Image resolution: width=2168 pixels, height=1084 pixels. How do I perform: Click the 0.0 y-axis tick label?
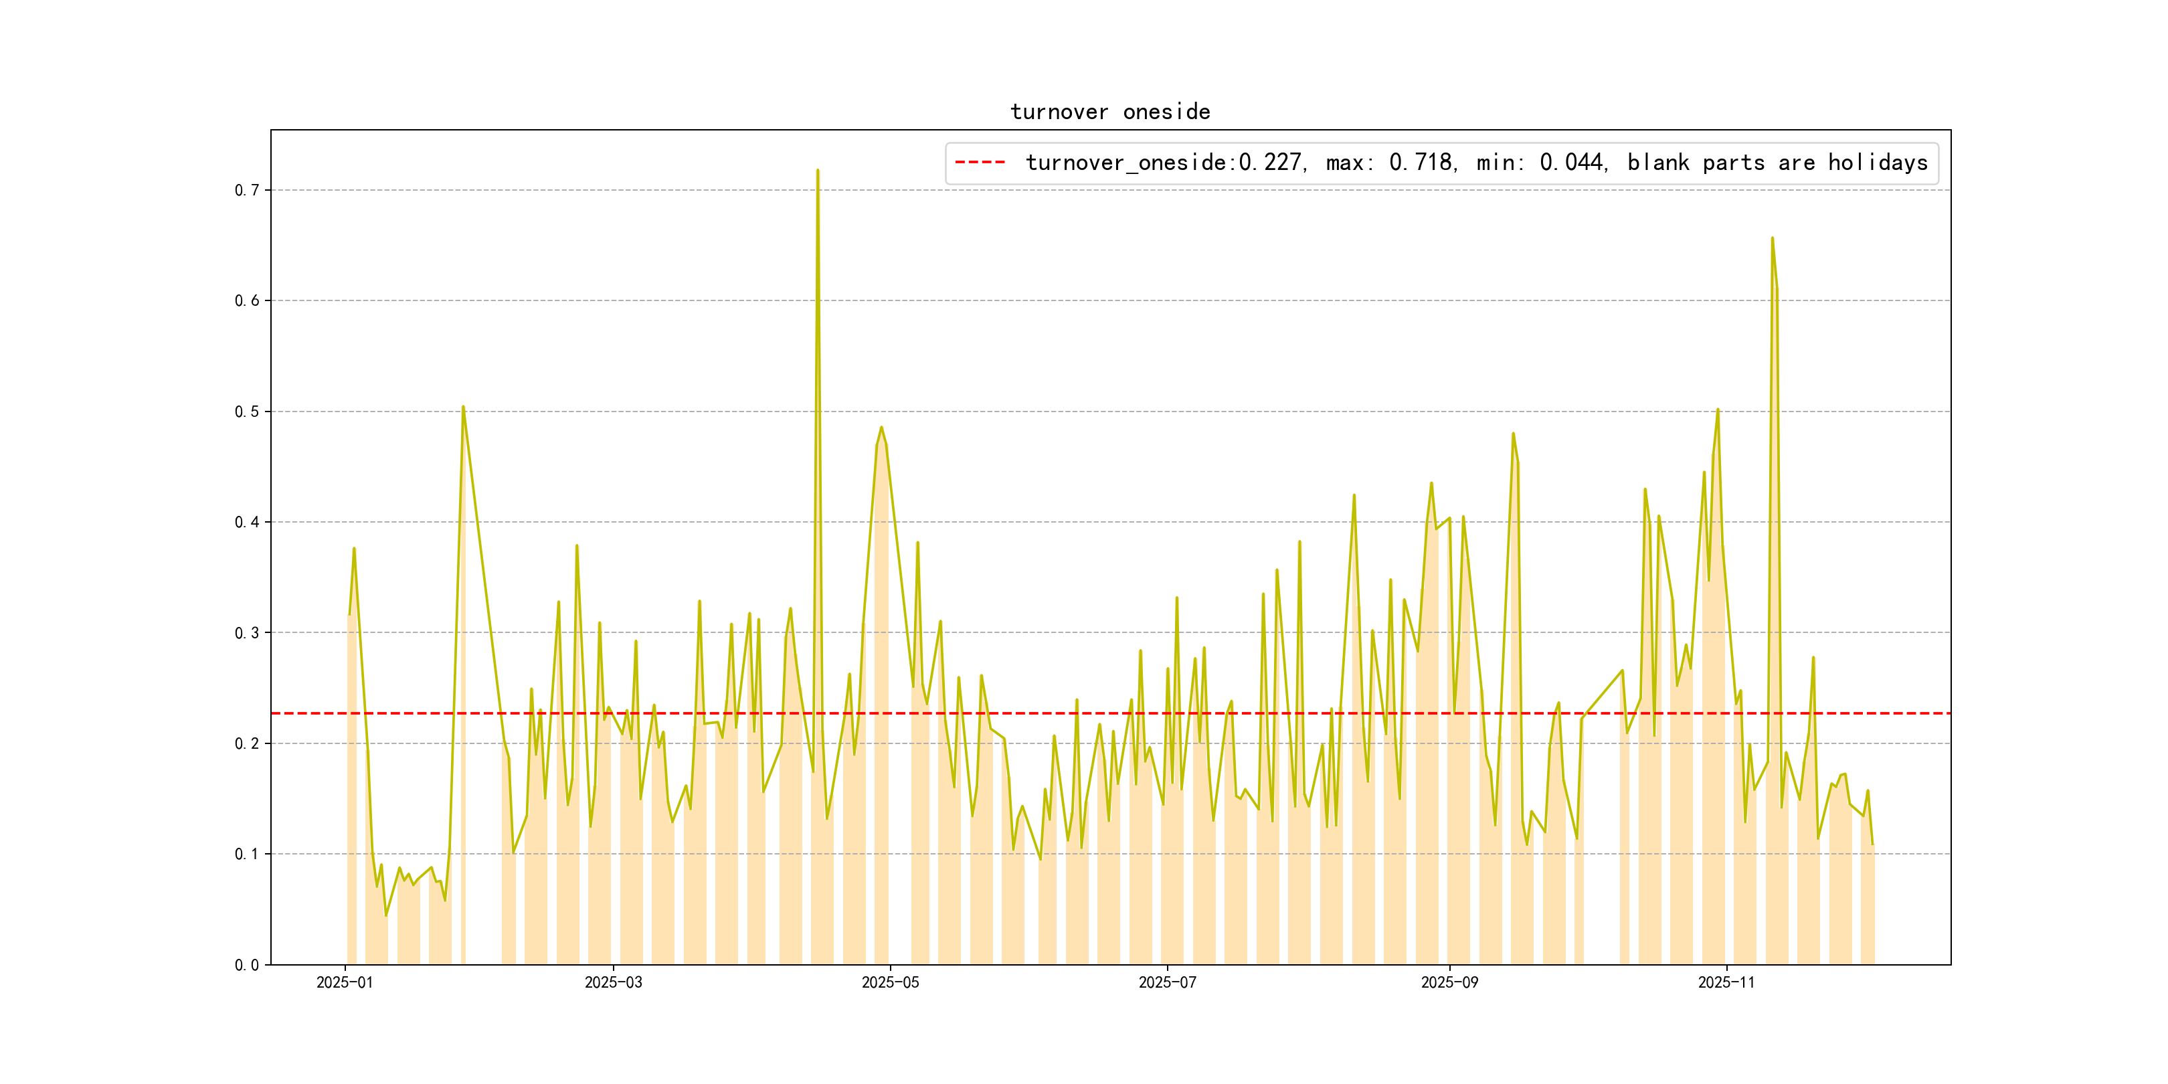247,964
